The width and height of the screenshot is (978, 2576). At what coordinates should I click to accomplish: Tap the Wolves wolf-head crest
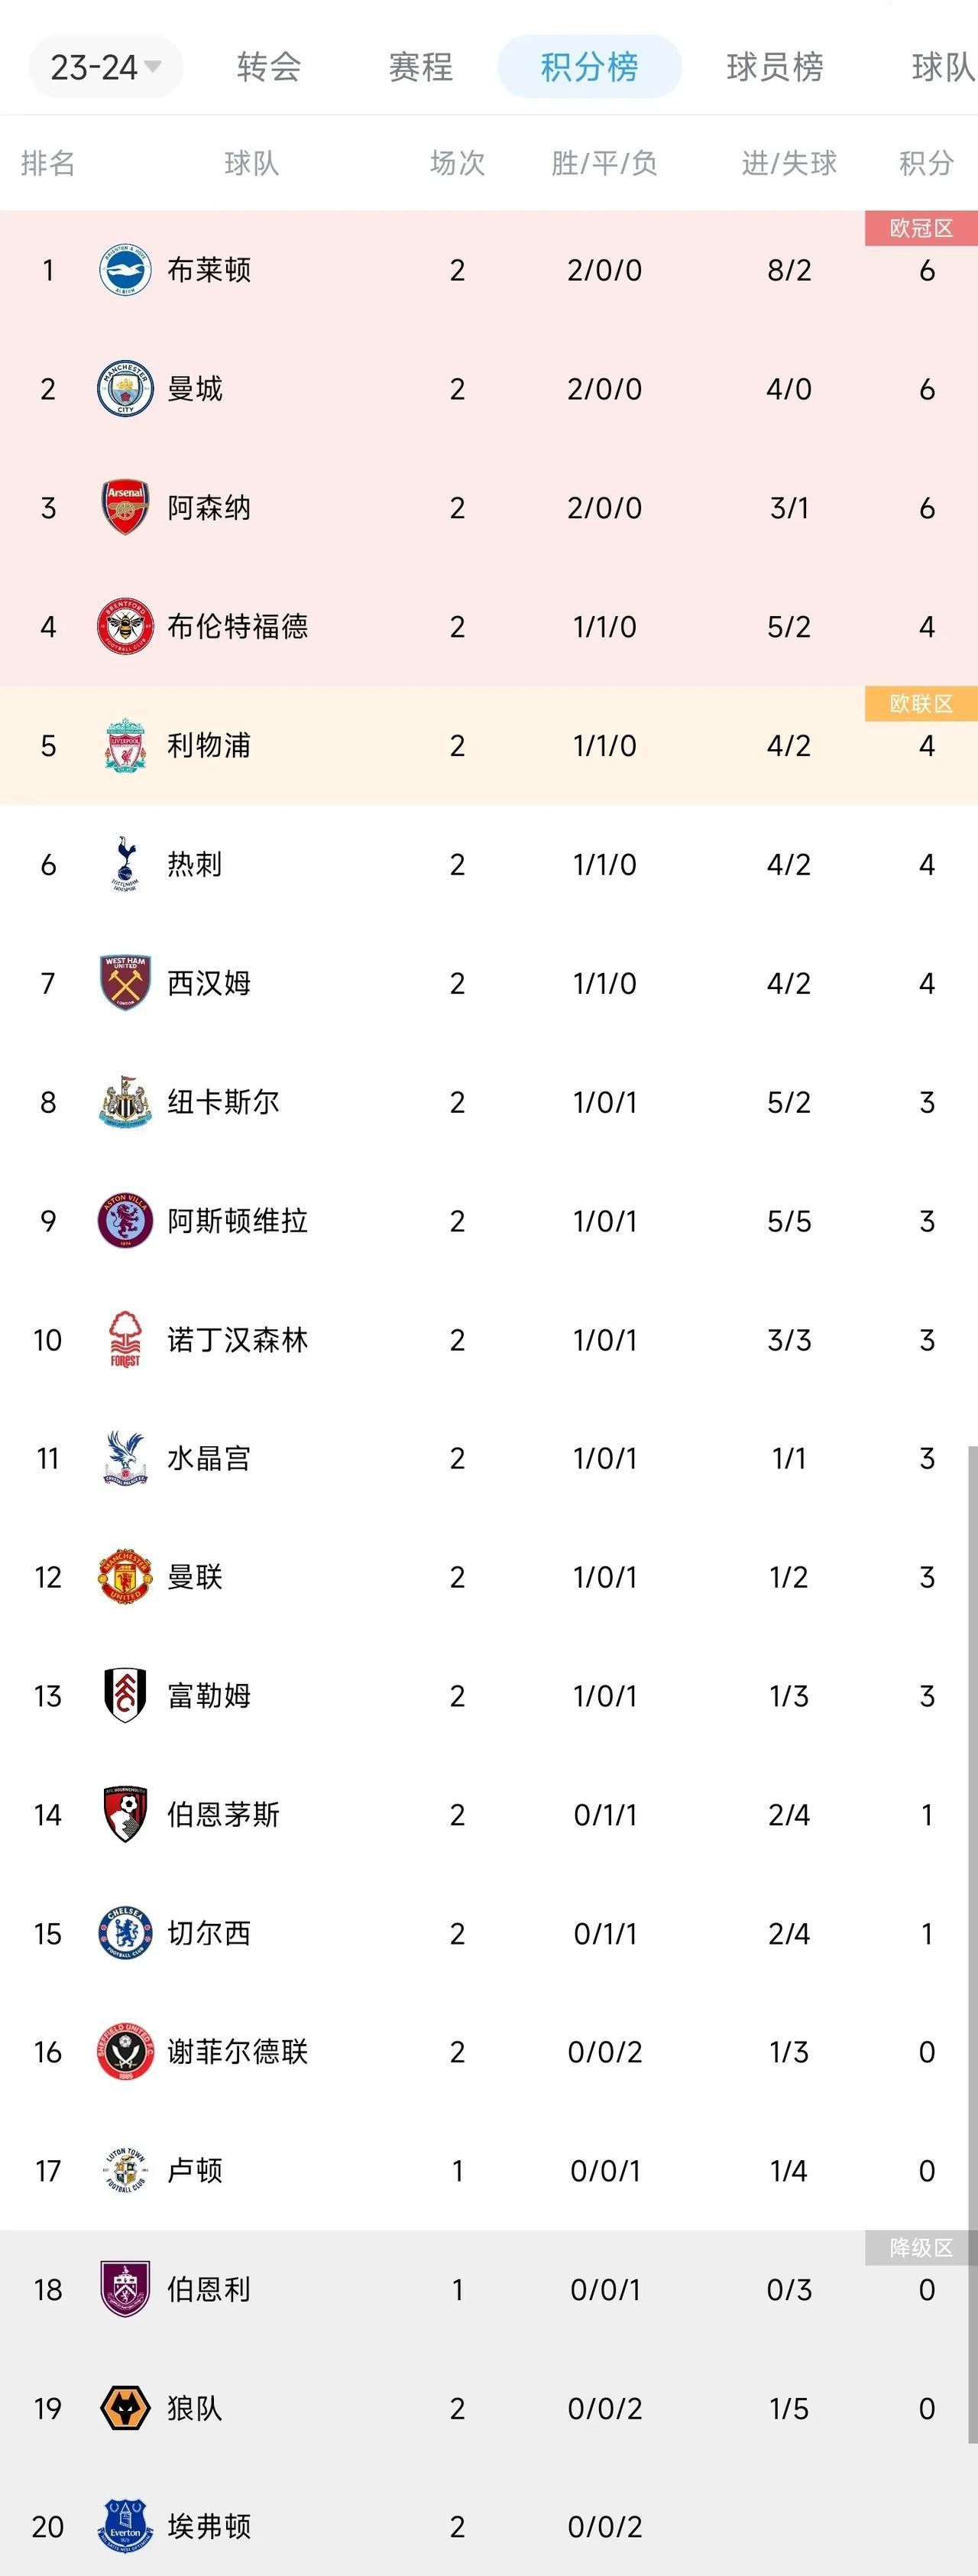[125, 2408]
